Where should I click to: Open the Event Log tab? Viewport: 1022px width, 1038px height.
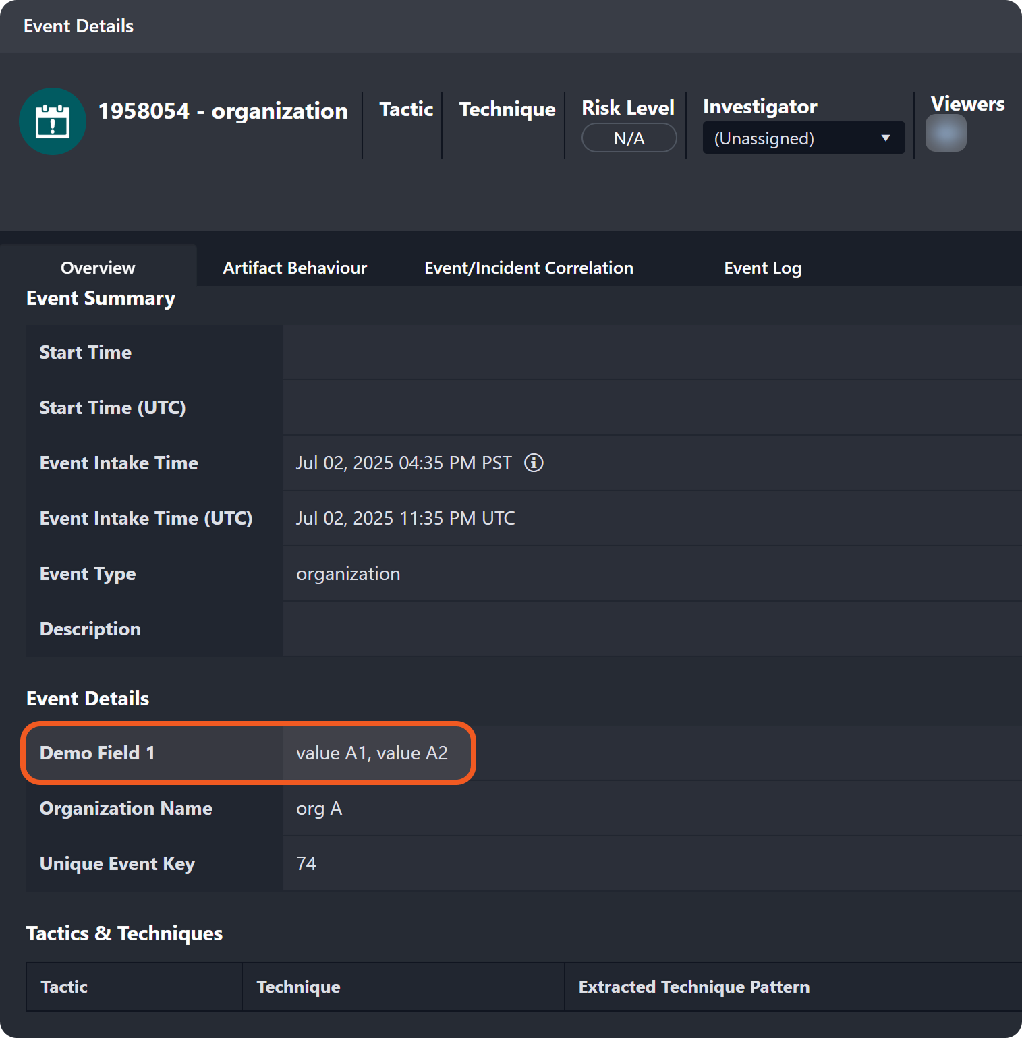(762, 268)
